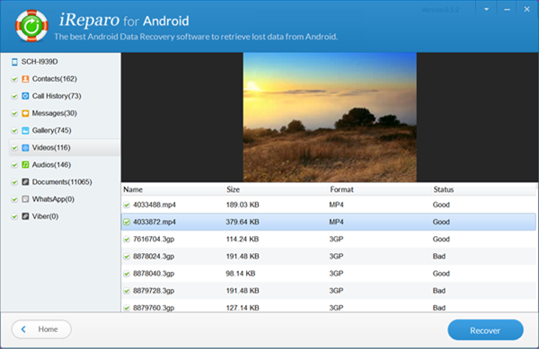The image size is (539, 349).
Task: Select the 4033488.mp4 file name
Action: click(155, 205)
